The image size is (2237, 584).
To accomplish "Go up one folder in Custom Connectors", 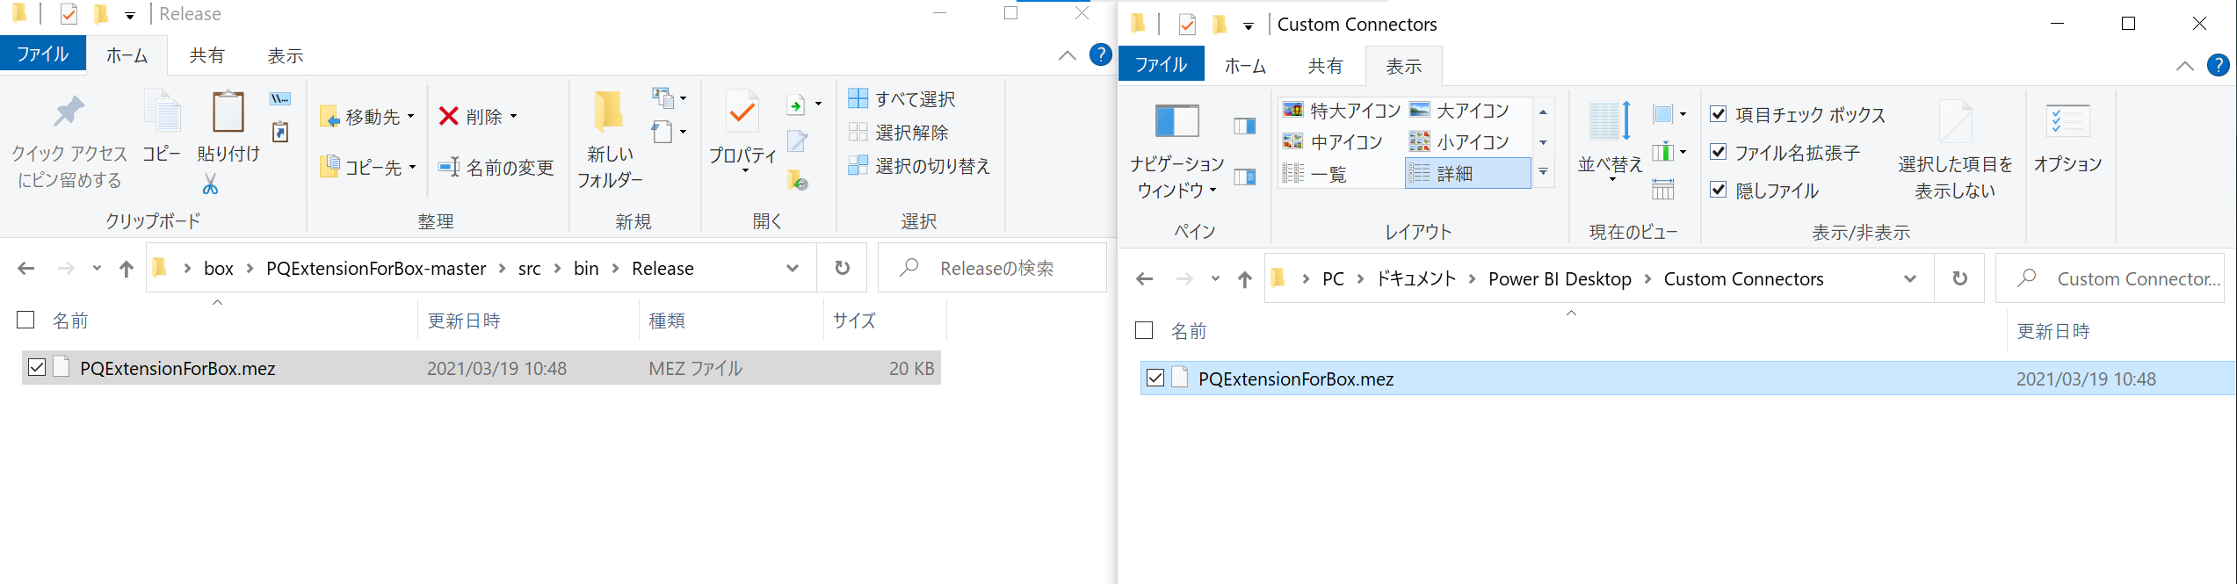I will click(1244, 278).
